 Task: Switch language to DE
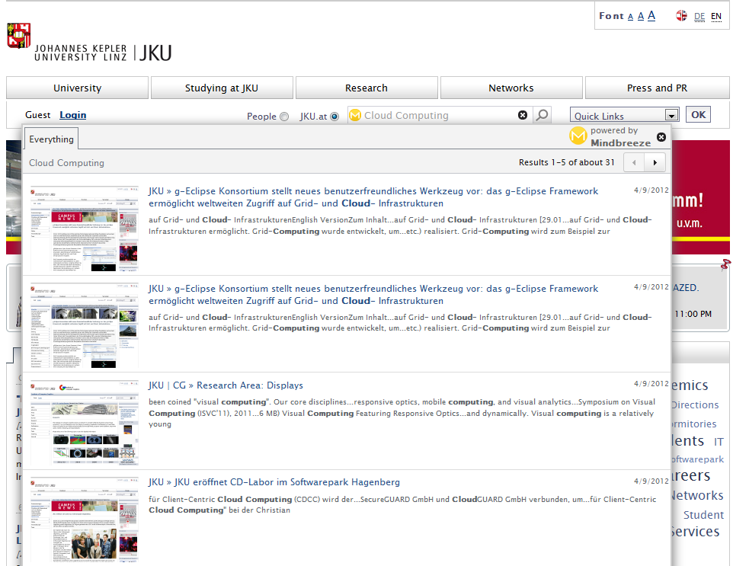point(699,17)
